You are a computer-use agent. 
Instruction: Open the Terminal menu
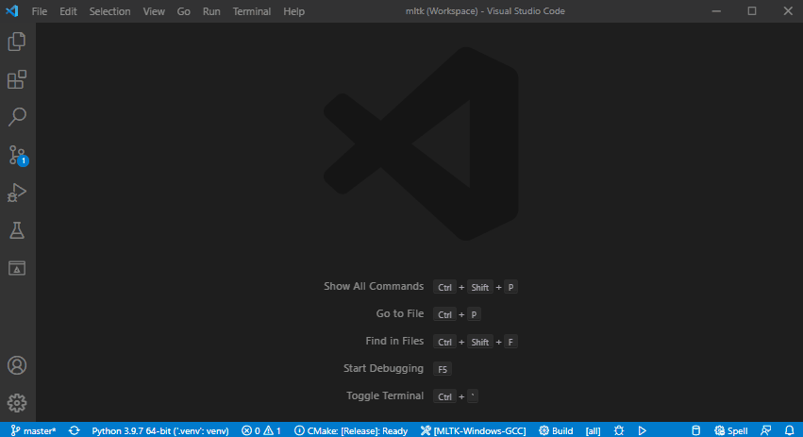click(251, 11)
